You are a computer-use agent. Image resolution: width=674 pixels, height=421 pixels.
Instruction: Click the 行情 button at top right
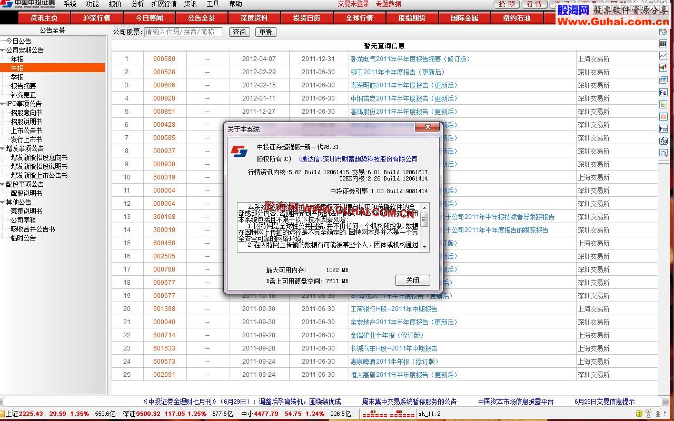pos(534,4)
